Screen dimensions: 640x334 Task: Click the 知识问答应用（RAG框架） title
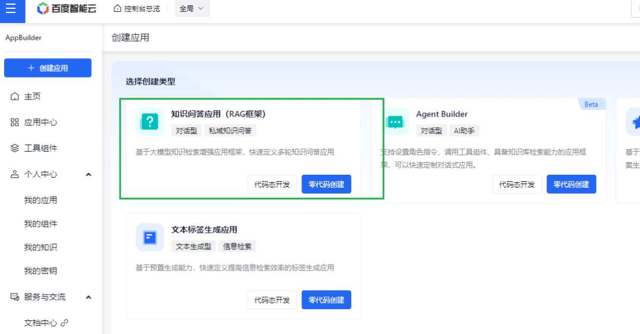(218, 114)
